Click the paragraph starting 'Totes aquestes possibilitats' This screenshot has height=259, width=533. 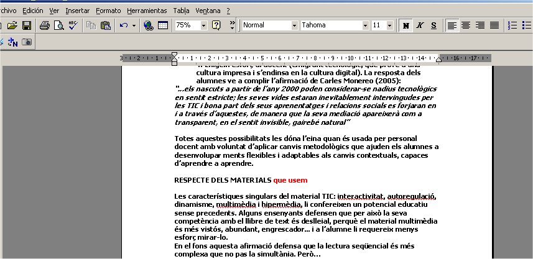306,151
